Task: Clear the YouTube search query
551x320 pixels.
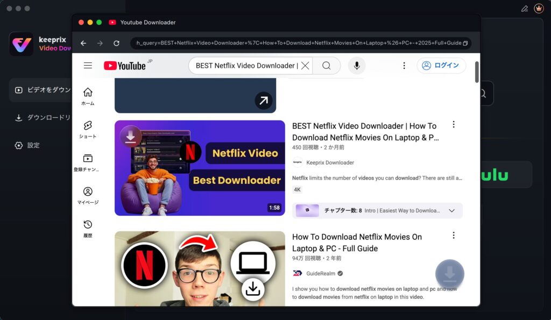Action: (306, 66)
